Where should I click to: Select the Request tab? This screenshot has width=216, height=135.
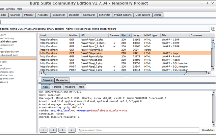pos(48,80)
